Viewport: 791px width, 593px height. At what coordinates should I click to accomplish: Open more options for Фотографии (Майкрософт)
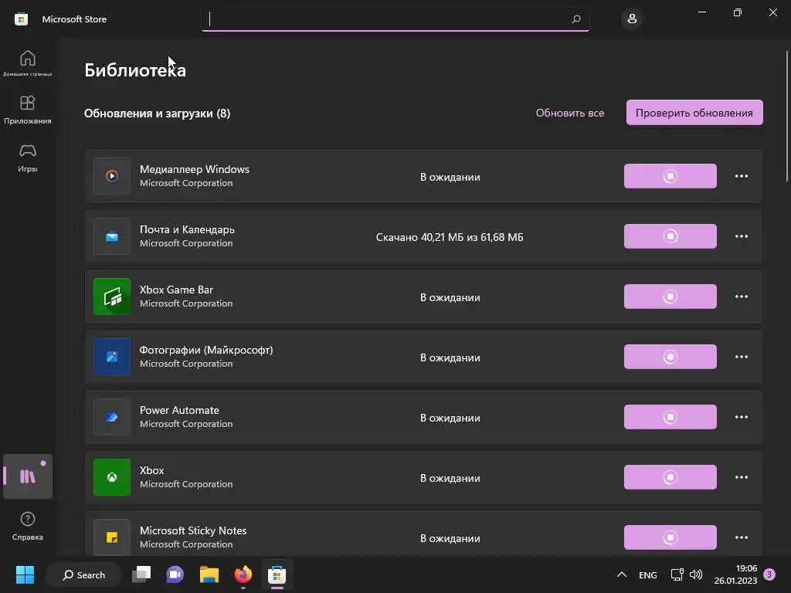(x=741, y=357)
